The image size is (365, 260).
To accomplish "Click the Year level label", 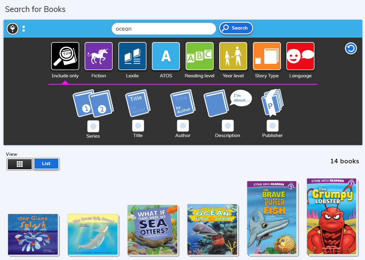I will click(x=233, y=76).
